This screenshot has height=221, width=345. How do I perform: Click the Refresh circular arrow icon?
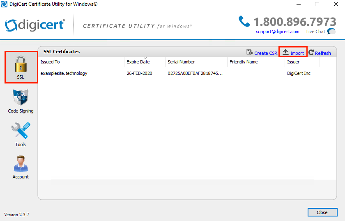(x=311, y=52)
